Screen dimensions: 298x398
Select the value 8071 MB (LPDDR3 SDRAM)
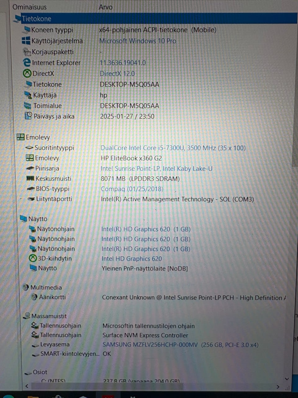point(140,178)
